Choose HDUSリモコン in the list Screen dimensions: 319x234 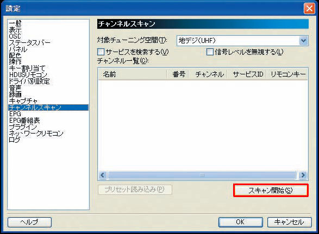click(28, 75)
